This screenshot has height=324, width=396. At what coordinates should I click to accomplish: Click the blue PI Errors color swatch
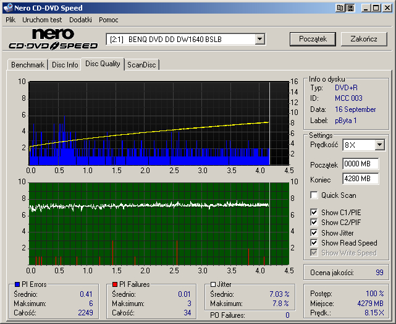tap(17, 284)
